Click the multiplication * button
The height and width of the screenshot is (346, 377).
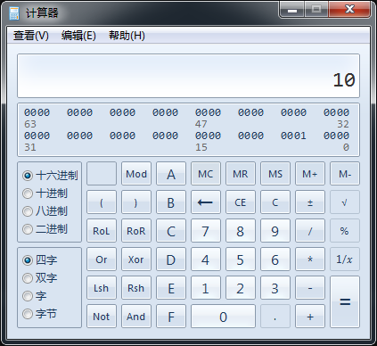pos(310,259)
